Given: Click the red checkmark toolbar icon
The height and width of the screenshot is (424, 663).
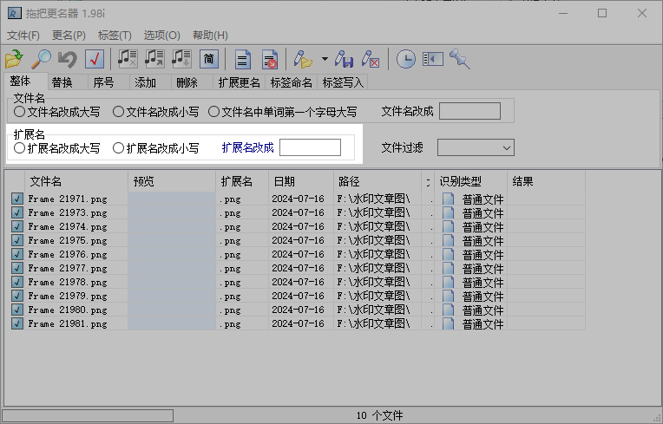Looking at the screenshot, I should click(x=95, y=59).
